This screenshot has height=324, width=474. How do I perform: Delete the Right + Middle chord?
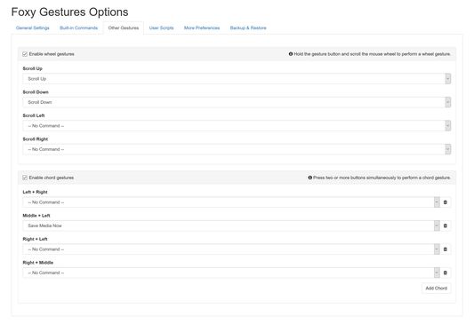point(445,273)
